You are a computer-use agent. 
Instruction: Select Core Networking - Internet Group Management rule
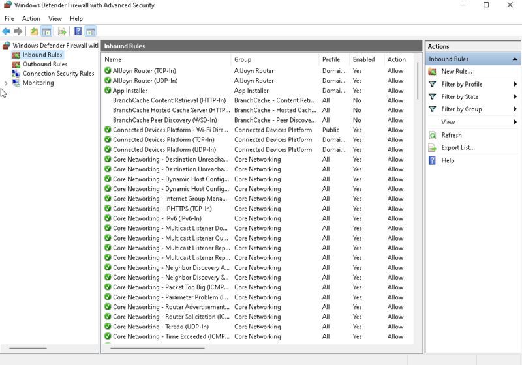coord(170,198)
